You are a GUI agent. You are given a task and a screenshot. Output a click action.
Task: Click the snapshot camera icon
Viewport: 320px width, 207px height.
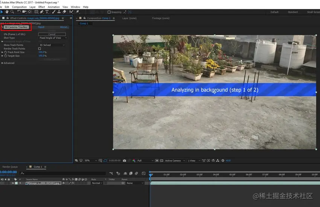pos(124,161)
